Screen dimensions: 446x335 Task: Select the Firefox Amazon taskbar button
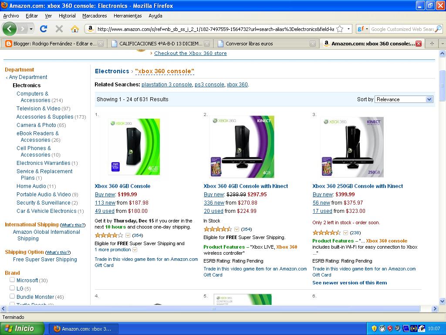coord(84,329)
